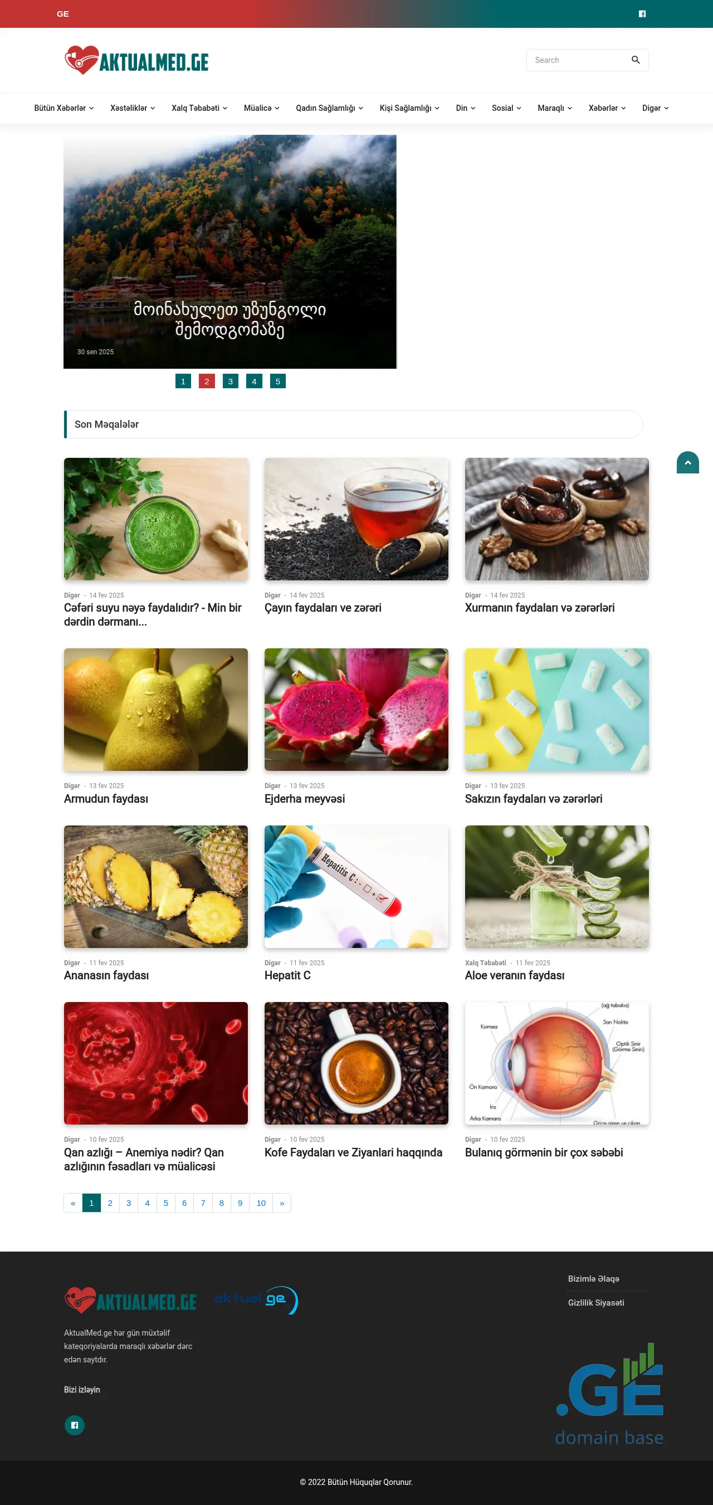
Task: Open Facebook icon in top bar
Action: coord(642,14)
